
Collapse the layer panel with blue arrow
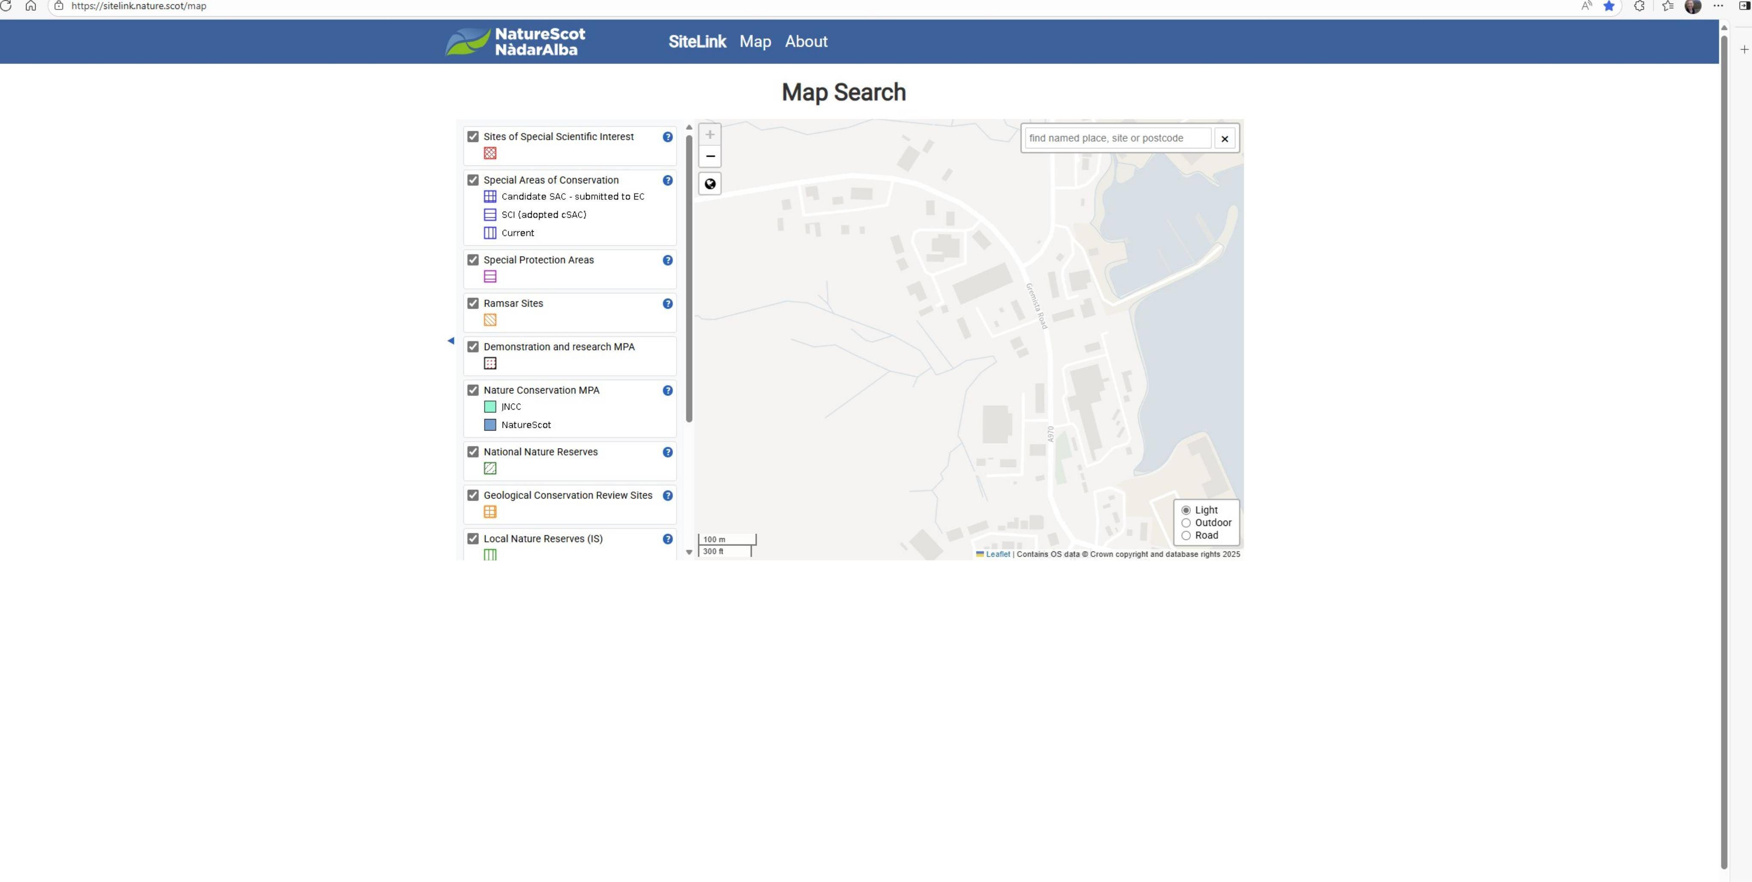(x=450, y=341)
